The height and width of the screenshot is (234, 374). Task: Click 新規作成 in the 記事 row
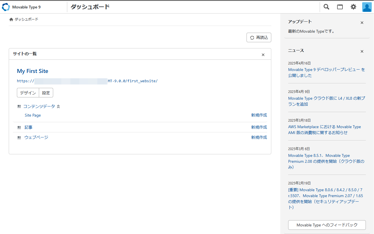coord(259,127)
